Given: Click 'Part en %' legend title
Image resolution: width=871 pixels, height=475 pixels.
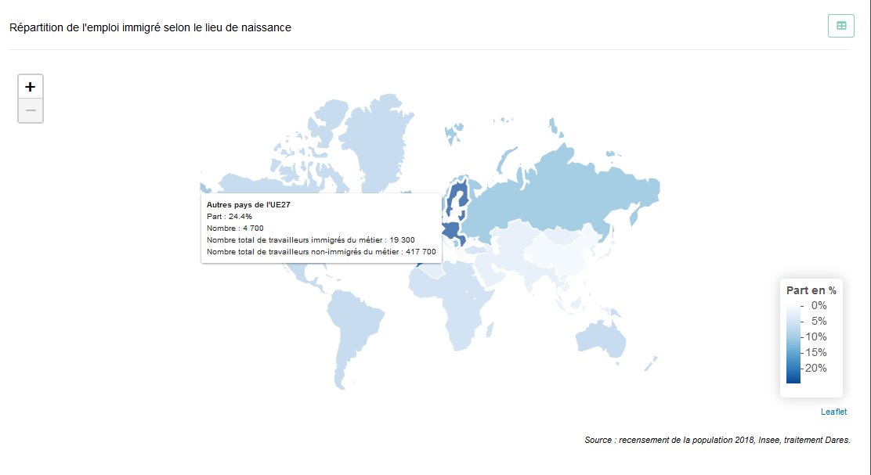Looking at the screenshot, I should pos(811,290).
